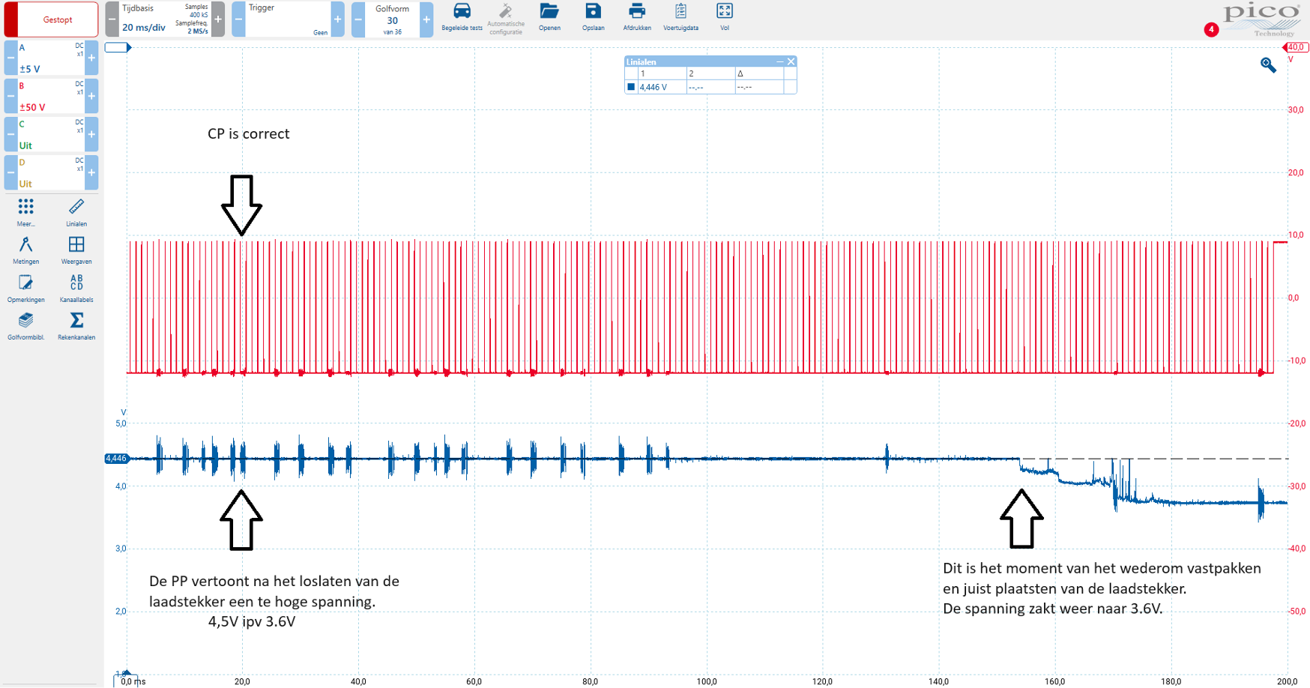This screenshot has height=688, width=1310.
Task: Select the 4,446 V ruler value cell
Action: pos(662,87)
